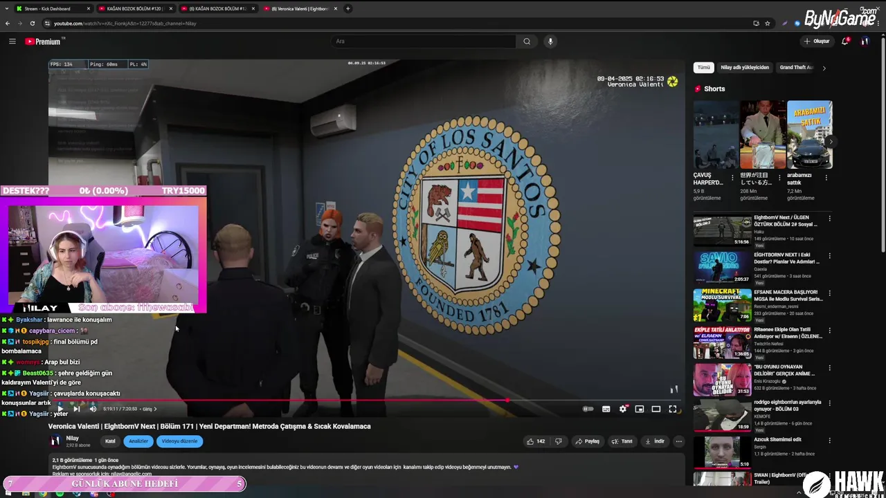Download video with İndir button
Viewport: 886px width, 498px height.
(655, 441)
